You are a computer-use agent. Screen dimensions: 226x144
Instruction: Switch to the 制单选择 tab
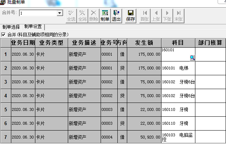[x=11, y=27]
